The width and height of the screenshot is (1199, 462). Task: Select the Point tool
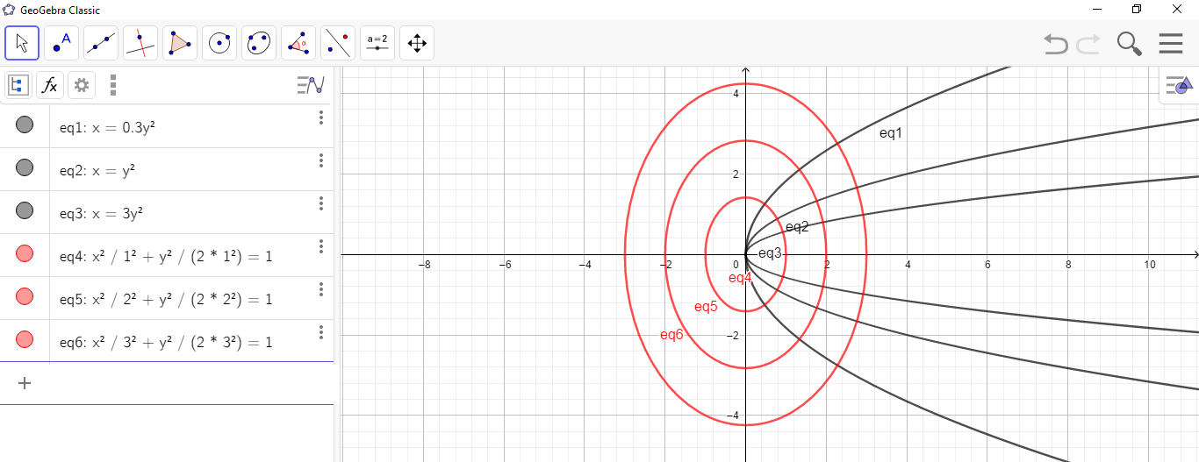pyautogui.click(x=61, y=42)
